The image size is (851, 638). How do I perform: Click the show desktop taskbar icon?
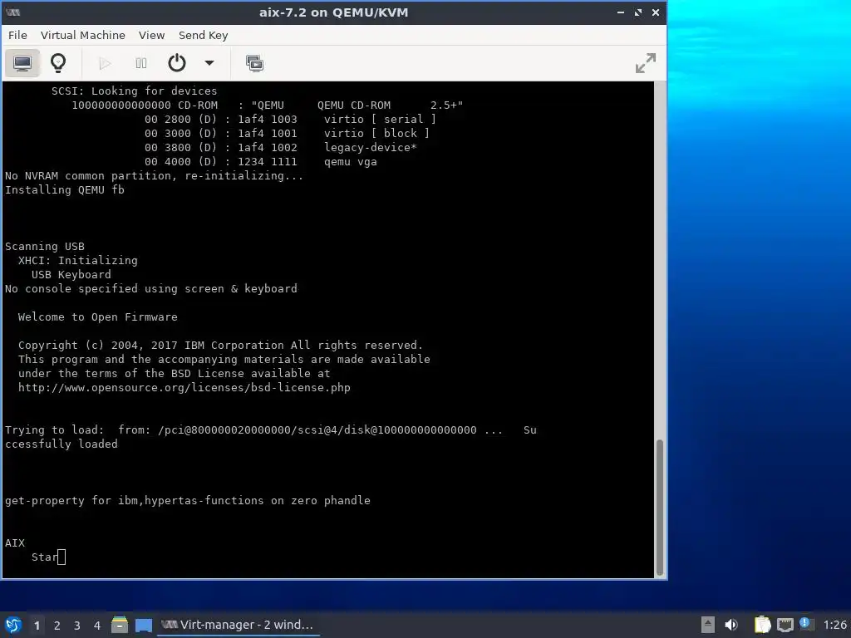(x=143, y=626)
